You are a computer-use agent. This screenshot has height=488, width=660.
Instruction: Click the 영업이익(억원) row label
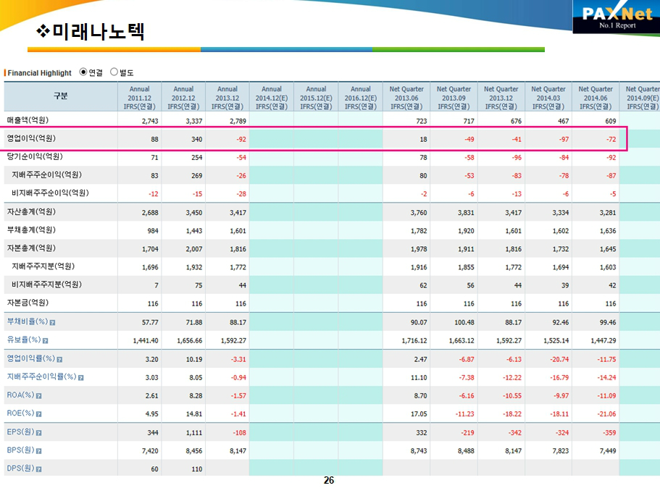[31, 138]
